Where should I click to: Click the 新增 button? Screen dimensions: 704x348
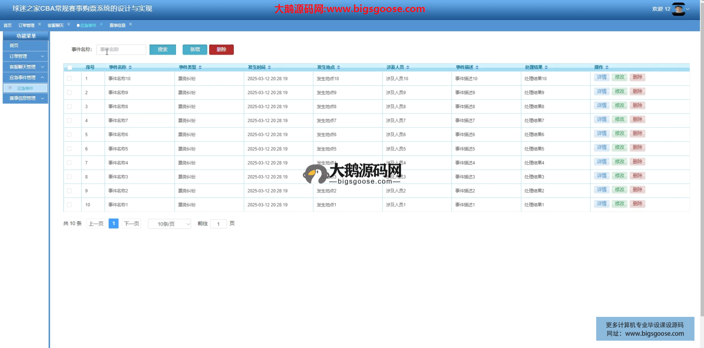[195, 49]
